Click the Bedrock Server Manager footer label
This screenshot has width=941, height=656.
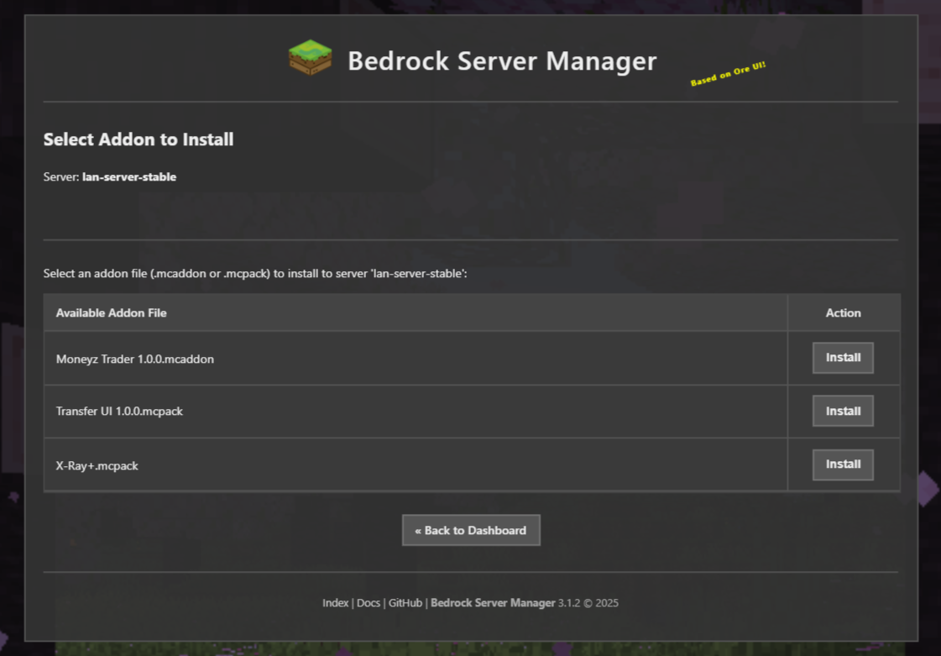coord(493,602)
